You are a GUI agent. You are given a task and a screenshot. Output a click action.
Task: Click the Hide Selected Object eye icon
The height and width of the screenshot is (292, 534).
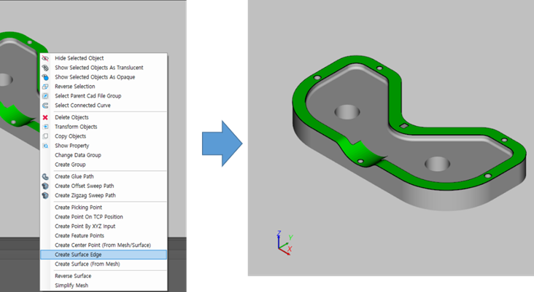(x=45, y=58)
